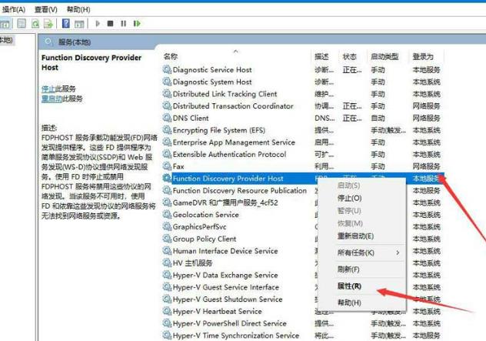Click the export list toolbar icon
The image size is (486, 341).
tap(48, 24)
